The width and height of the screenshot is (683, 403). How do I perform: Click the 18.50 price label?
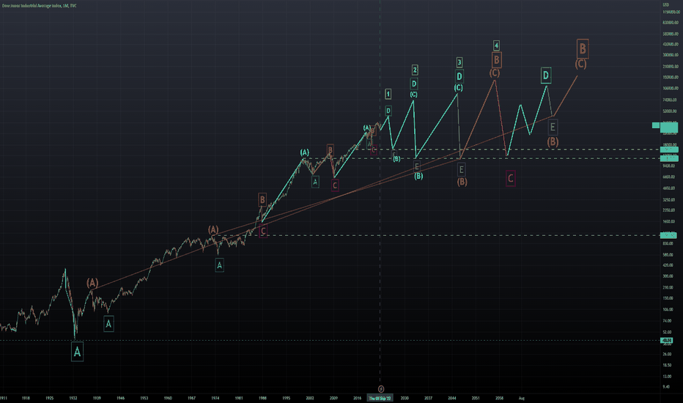(x=667, y=365)
